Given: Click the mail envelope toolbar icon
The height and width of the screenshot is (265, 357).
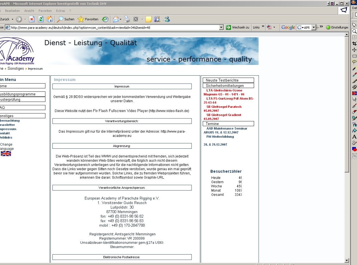Looking at the screenshot, I should point(116,19).
